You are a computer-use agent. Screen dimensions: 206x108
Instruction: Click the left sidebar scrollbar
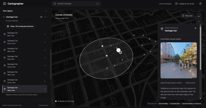click(x=51, y=64)
